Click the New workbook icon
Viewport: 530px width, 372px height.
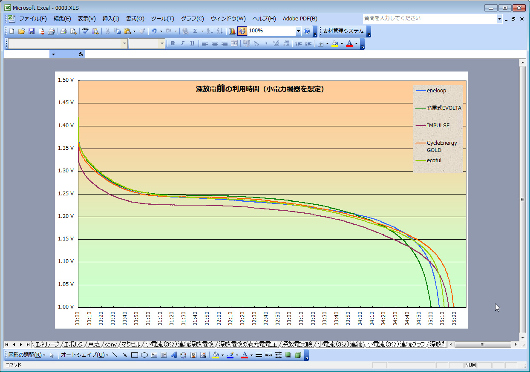click(x=12, y=31)
